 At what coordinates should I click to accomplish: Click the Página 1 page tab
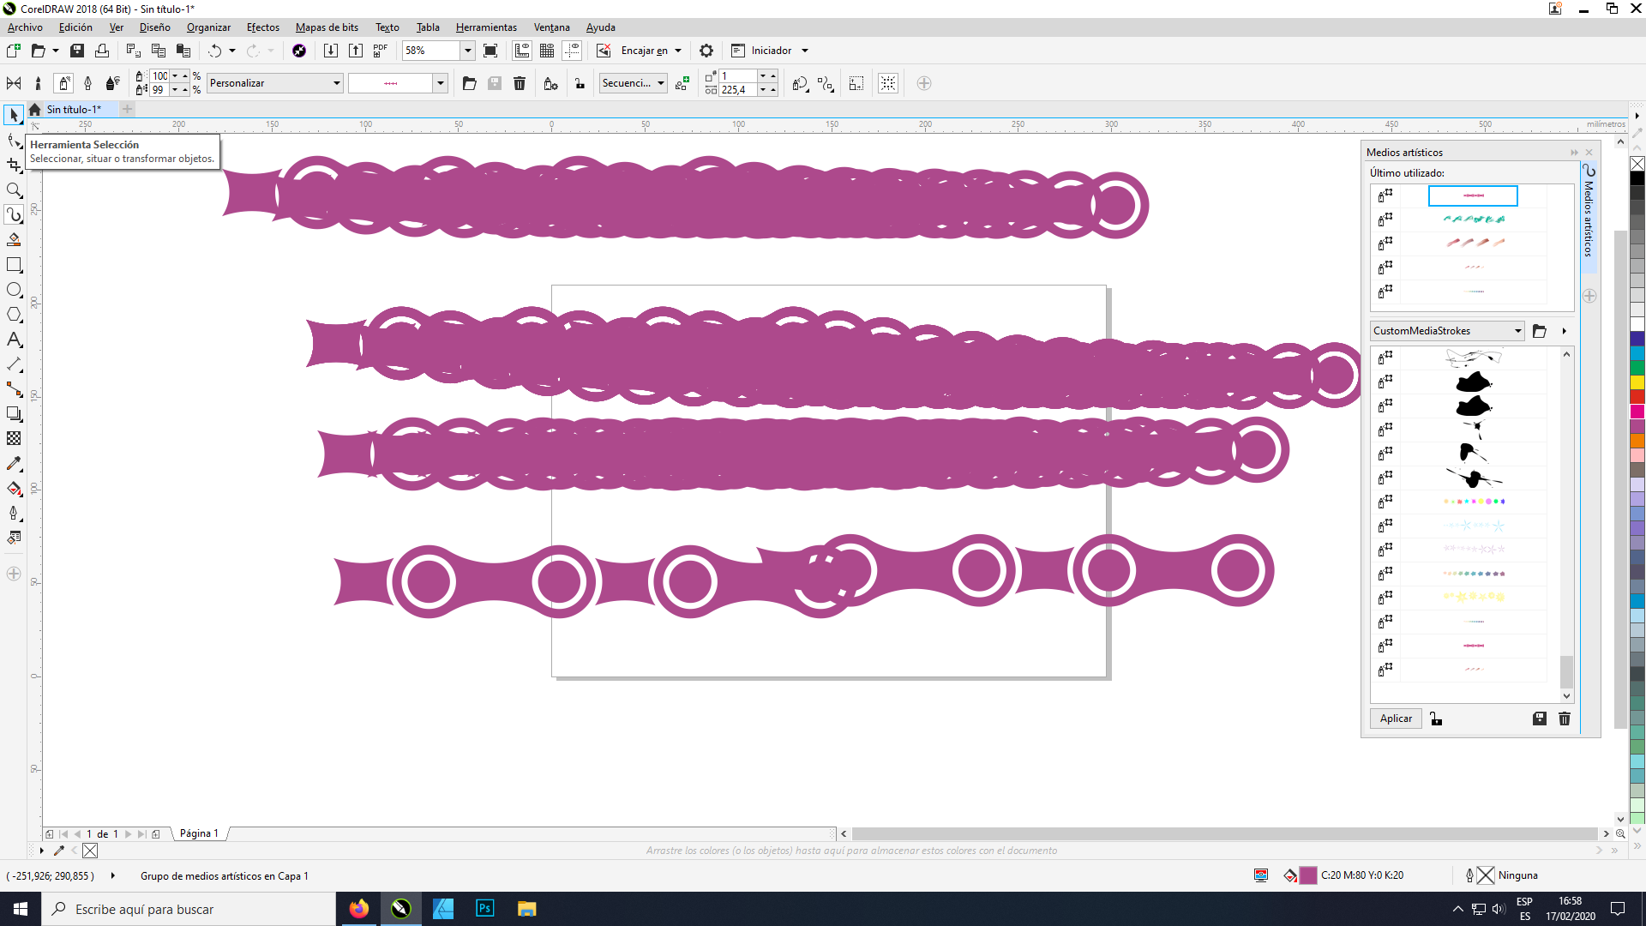199,833
